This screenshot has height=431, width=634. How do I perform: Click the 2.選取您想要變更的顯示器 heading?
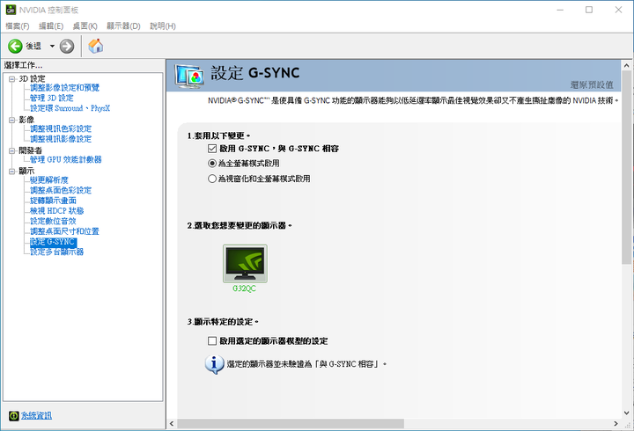point(240,225)
